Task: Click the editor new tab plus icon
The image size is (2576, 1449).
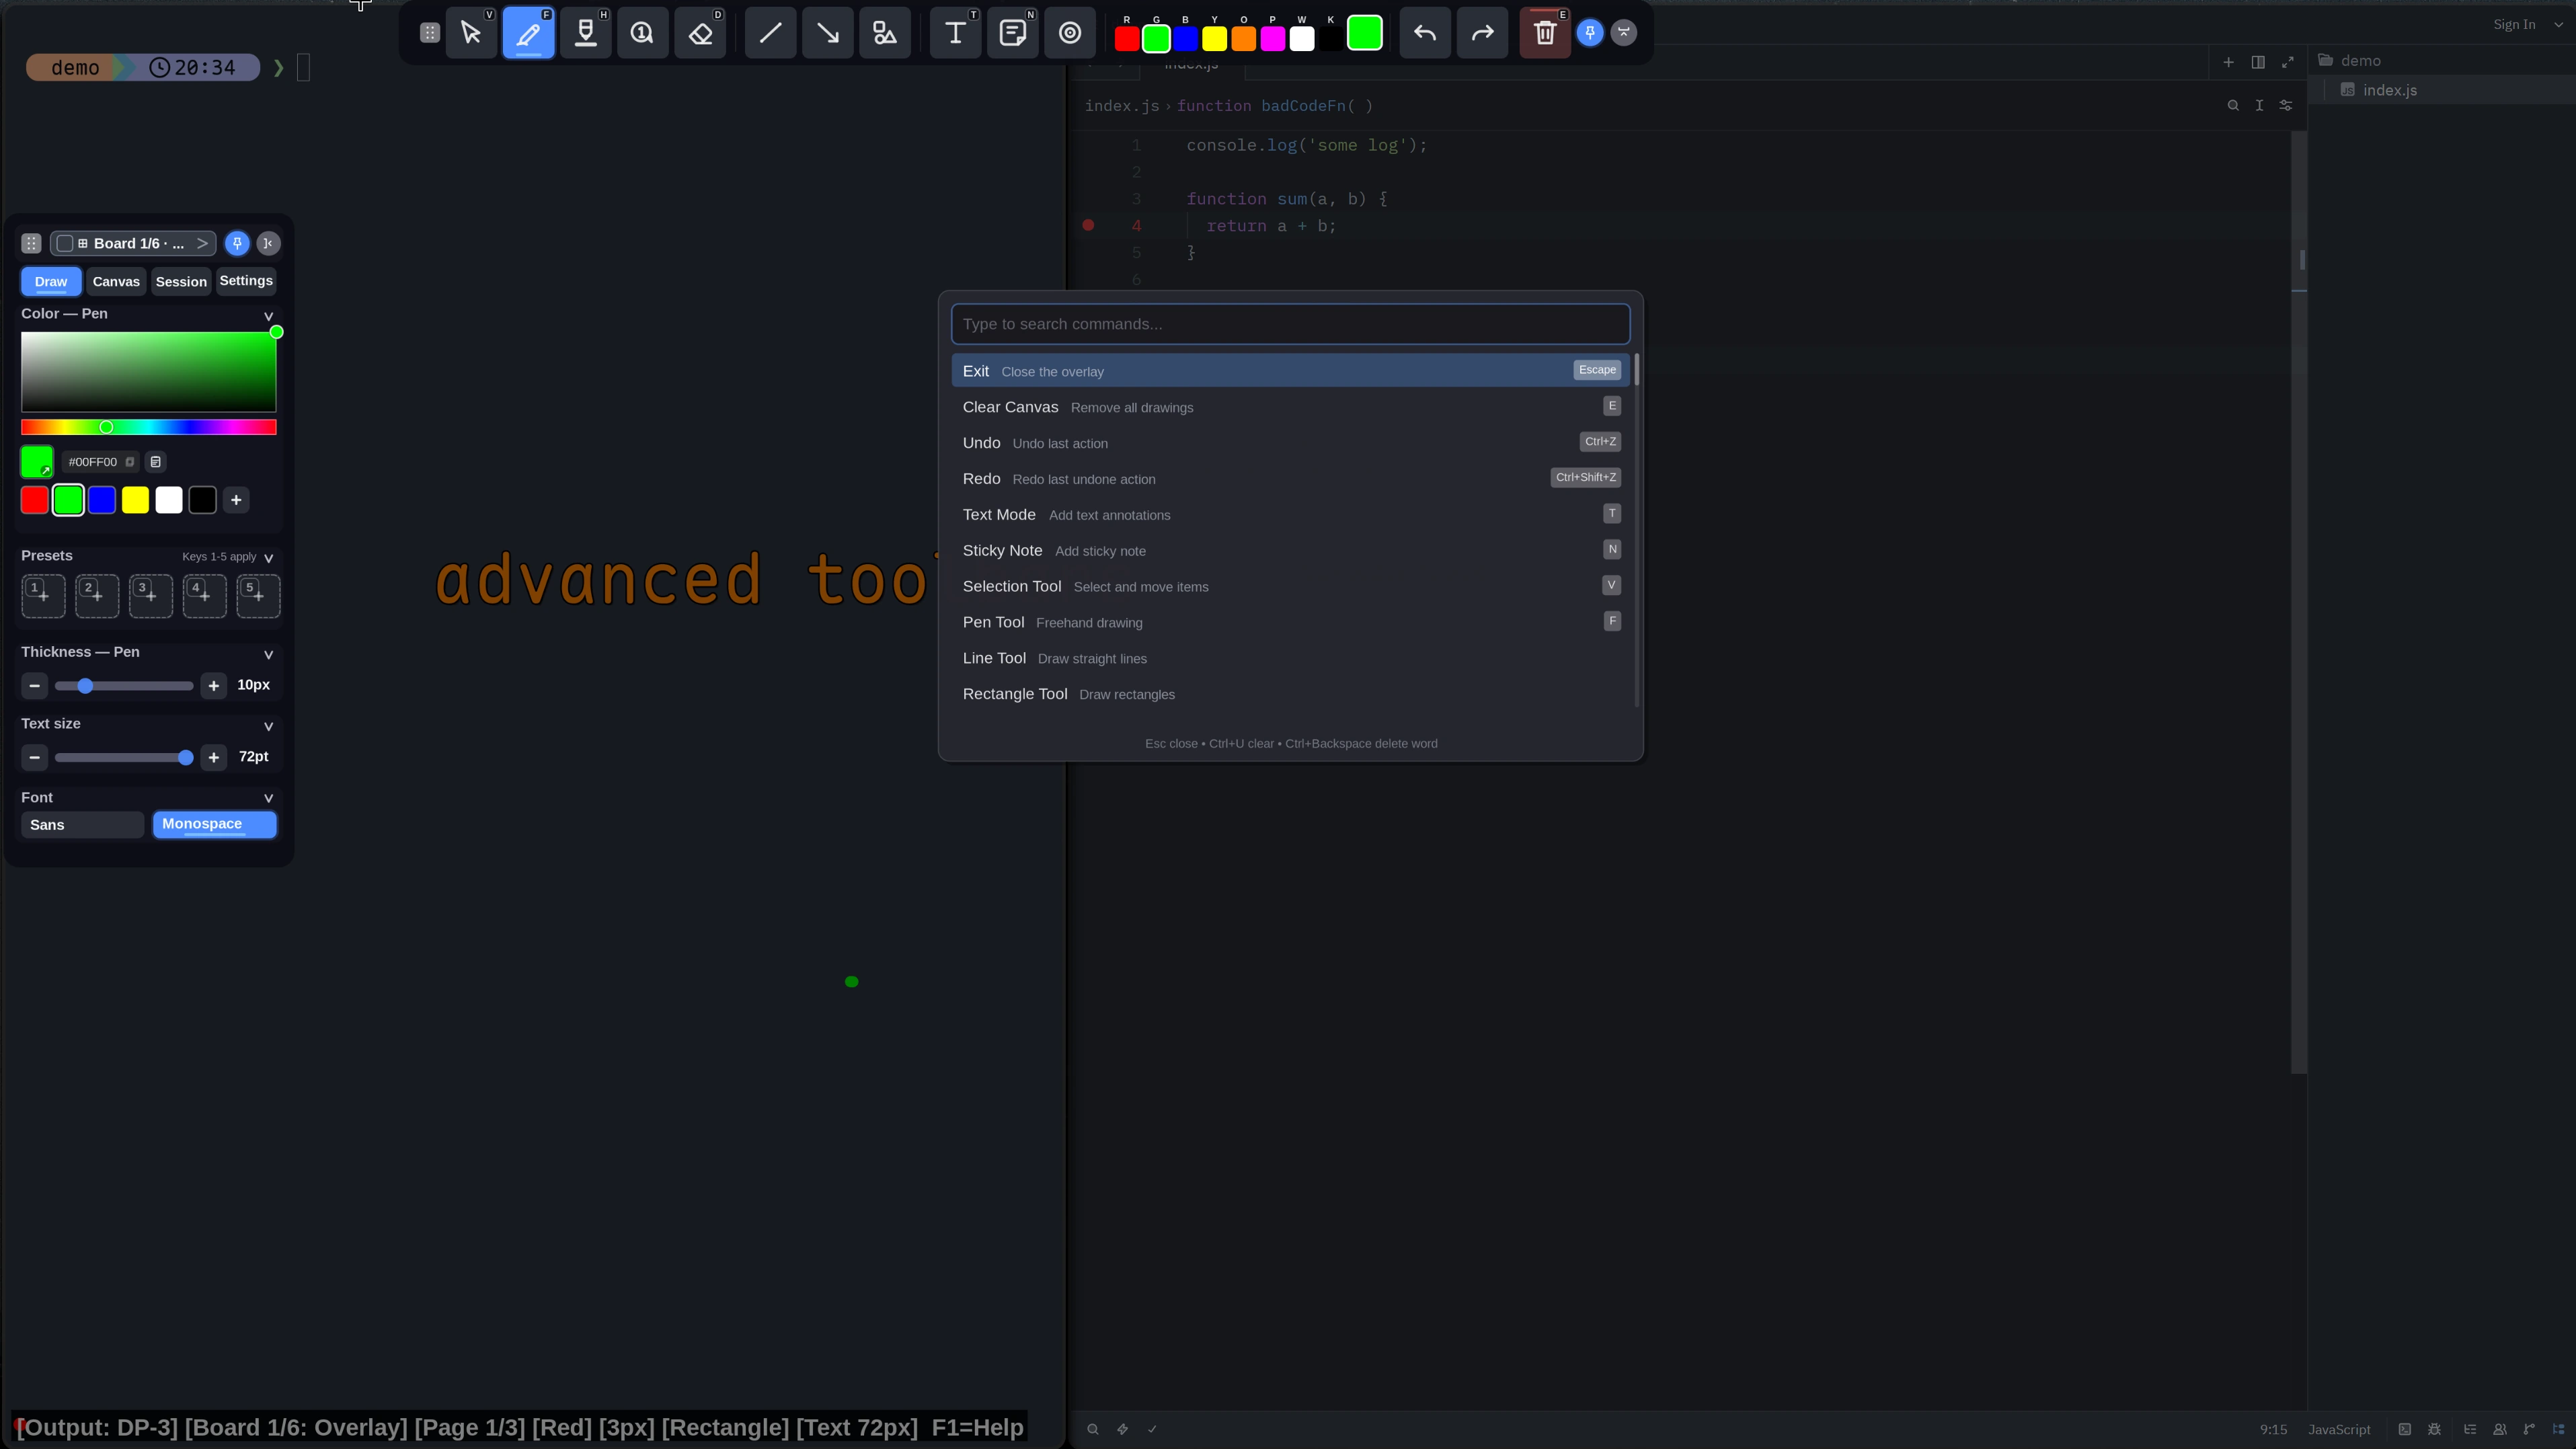Action: point(2228,62)
